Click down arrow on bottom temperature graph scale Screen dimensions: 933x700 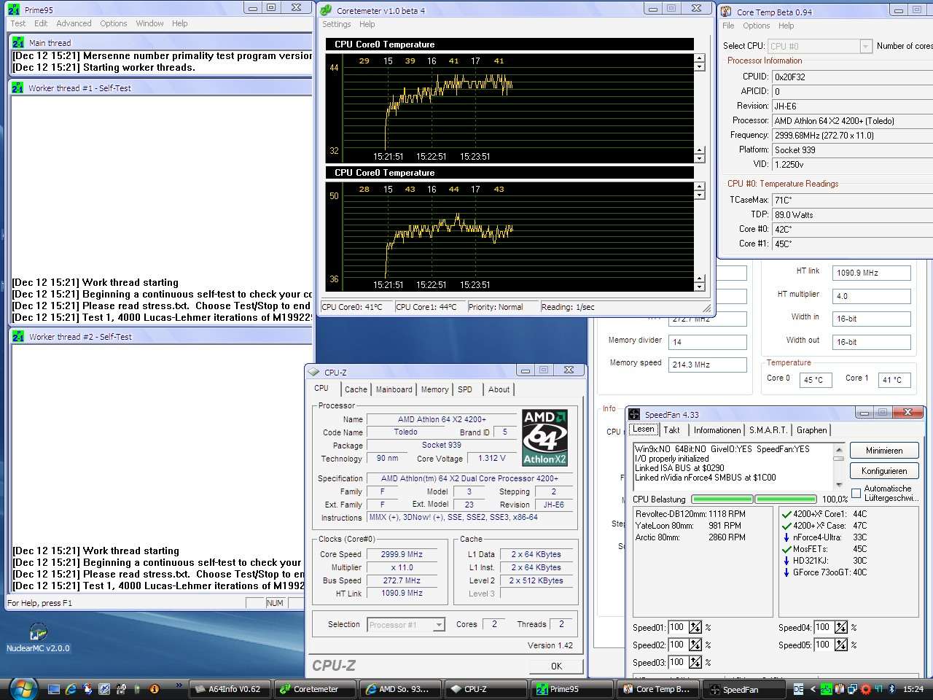point(700,286)
